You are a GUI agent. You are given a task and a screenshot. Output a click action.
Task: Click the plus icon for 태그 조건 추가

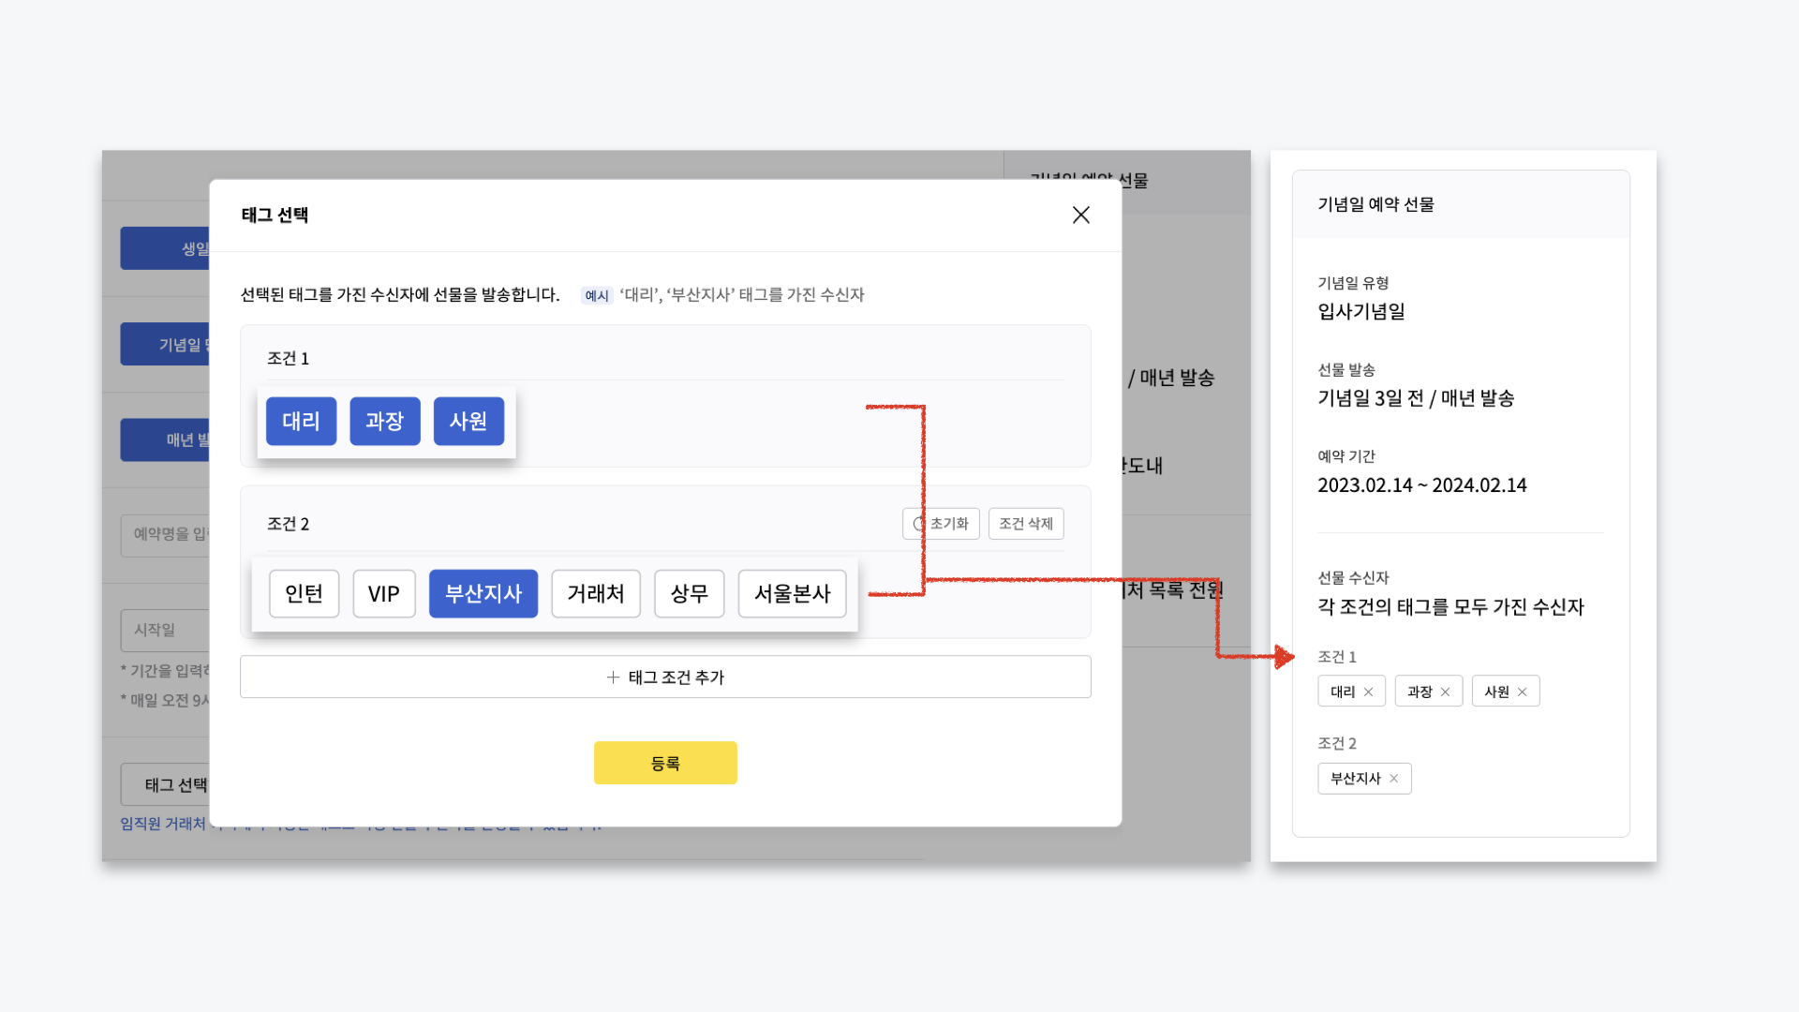(x=613, y=677)
